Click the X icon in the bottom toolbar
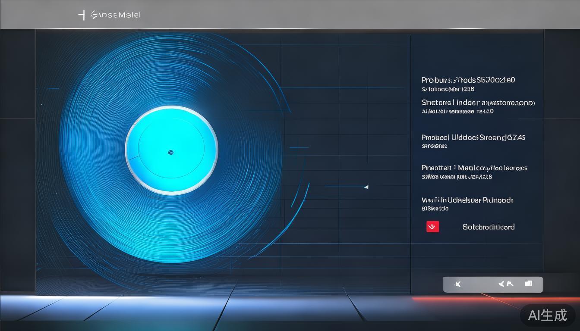The image size is (580, 331). coord(458,284)
